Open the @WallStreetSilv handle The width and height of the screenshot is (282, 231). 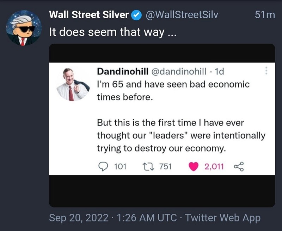(182, 15)
